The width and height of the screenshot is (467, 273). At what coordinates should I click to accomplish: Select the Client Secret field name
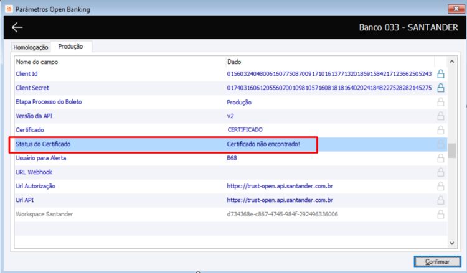pyautogui.click(x=32, y=88)
